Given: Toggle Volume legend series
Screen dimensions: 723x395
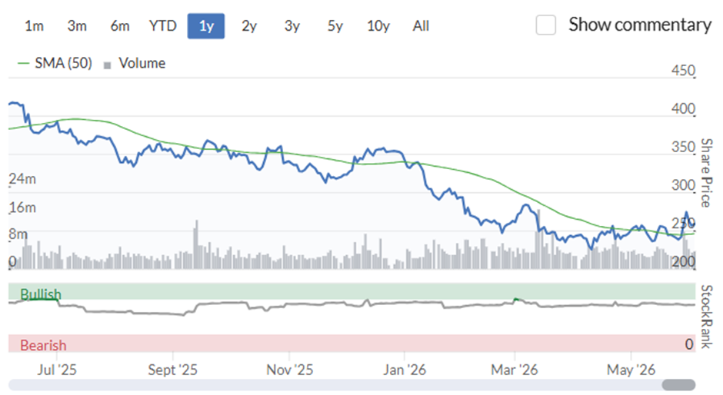Looking at the screenshot, I should tap(142, 63).
